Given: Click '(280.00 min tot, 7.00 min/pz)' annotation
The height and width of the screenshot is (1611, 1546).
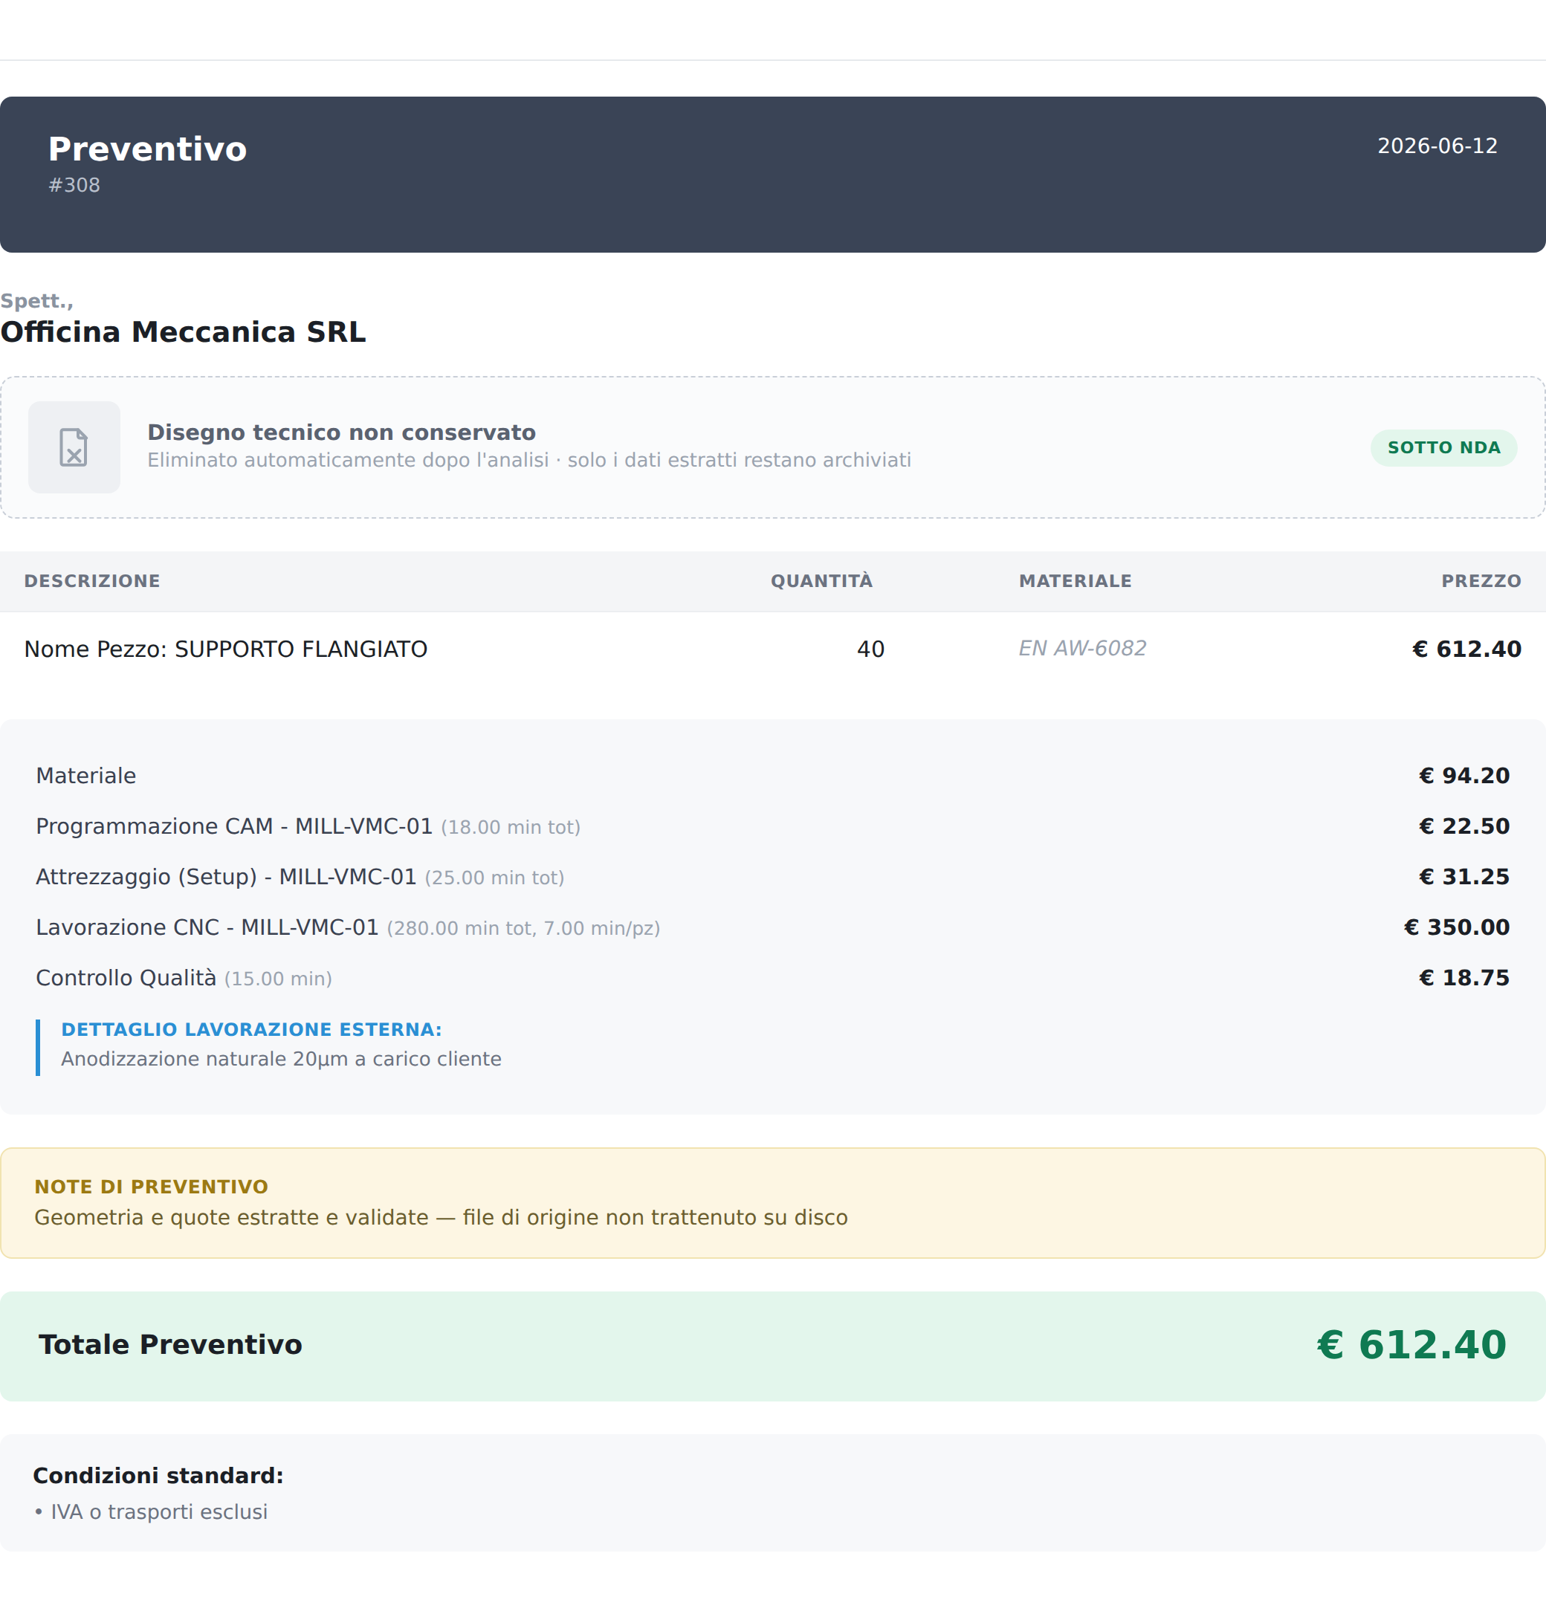Looking at the screenshot, I should (x=523, y=929).
